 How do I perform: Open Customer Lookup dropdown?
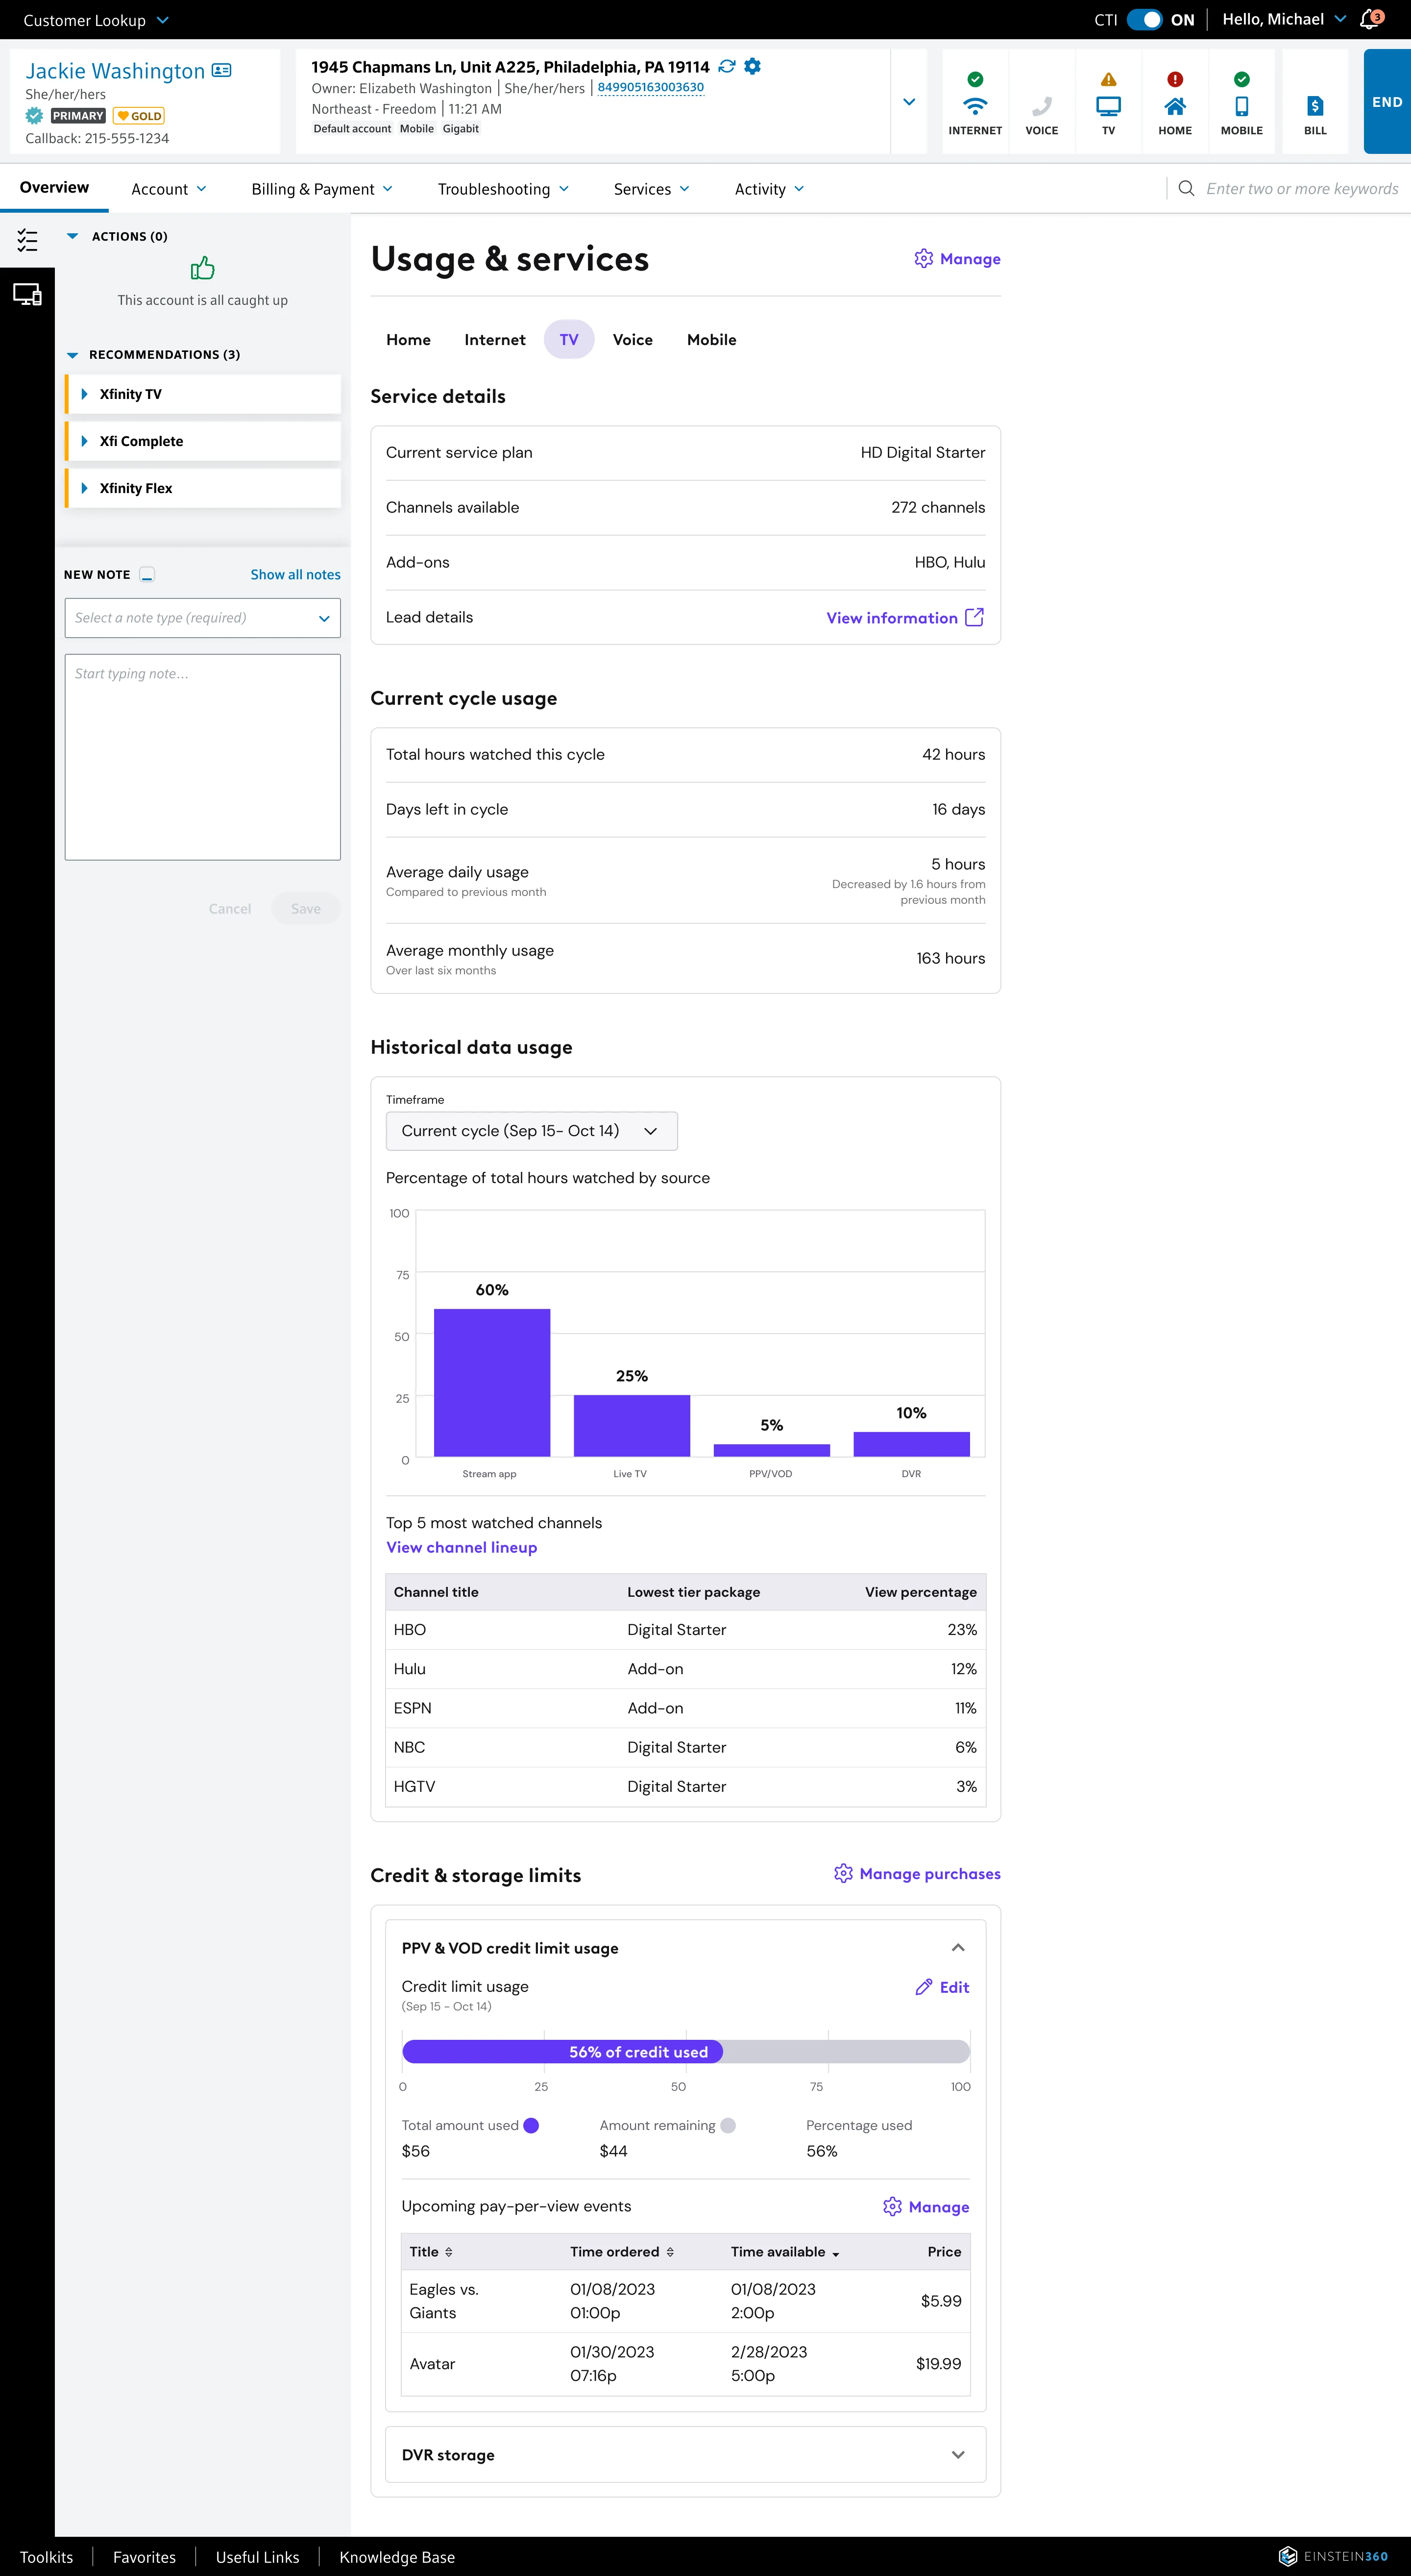coord(96,20)
